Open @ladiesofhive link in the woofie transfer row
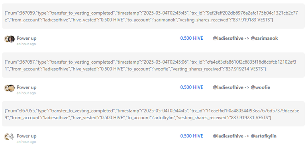 click(228, 87)
